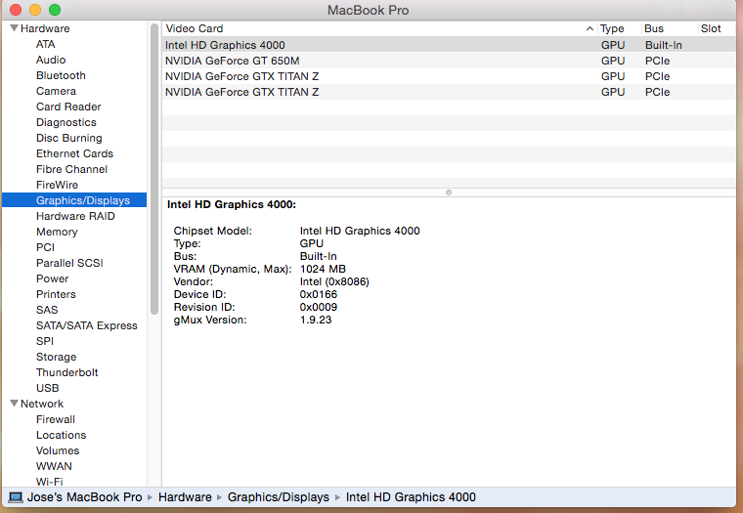
Task: Open the Firewall network entry
Action: coord(56,419)
